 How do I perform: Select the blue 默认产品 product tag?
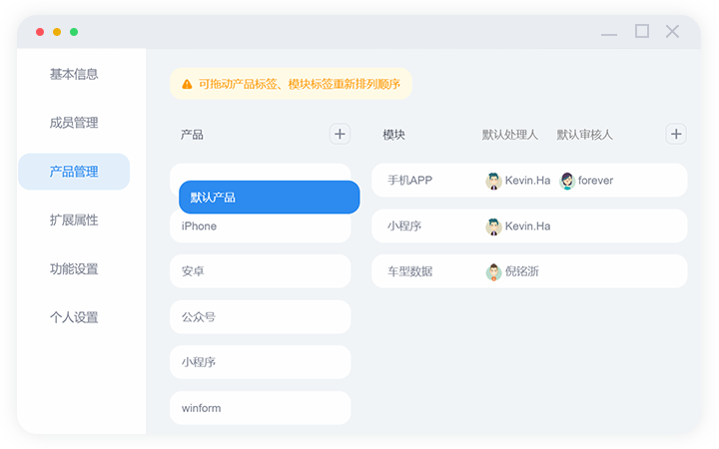click(269, 198)
